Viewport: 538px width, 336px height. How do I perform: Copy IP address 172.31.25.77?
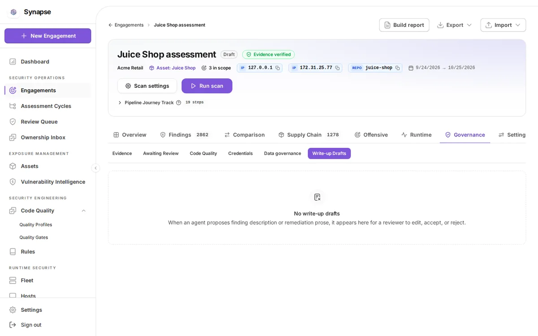(x=337, y=68)
